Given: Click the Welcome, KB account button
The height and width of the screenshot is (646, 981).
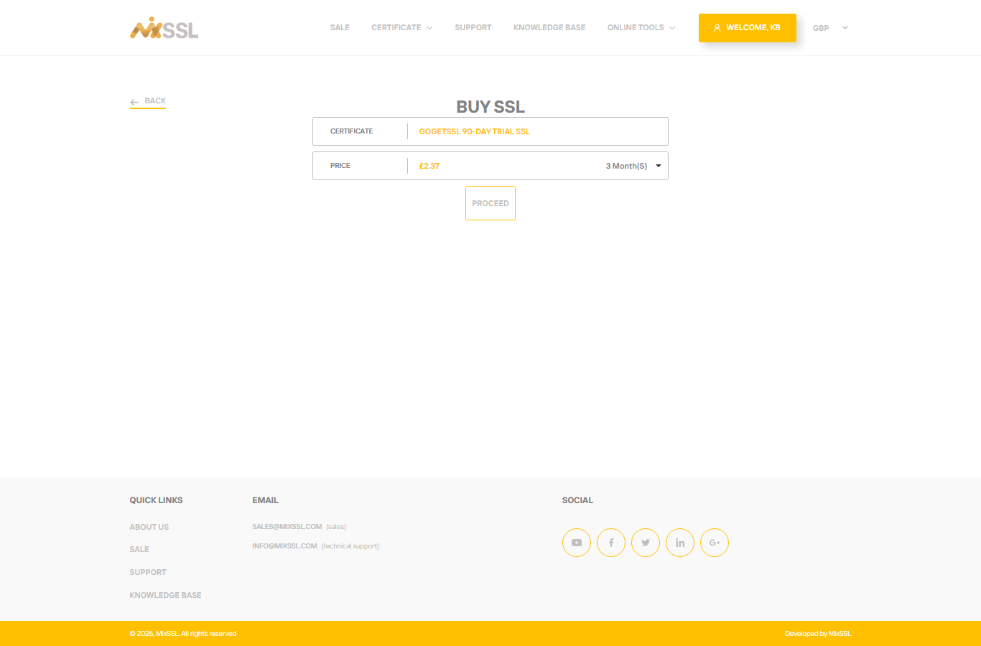Looking at the screenshot, I should pyautogui.click(x=748, y=28).
